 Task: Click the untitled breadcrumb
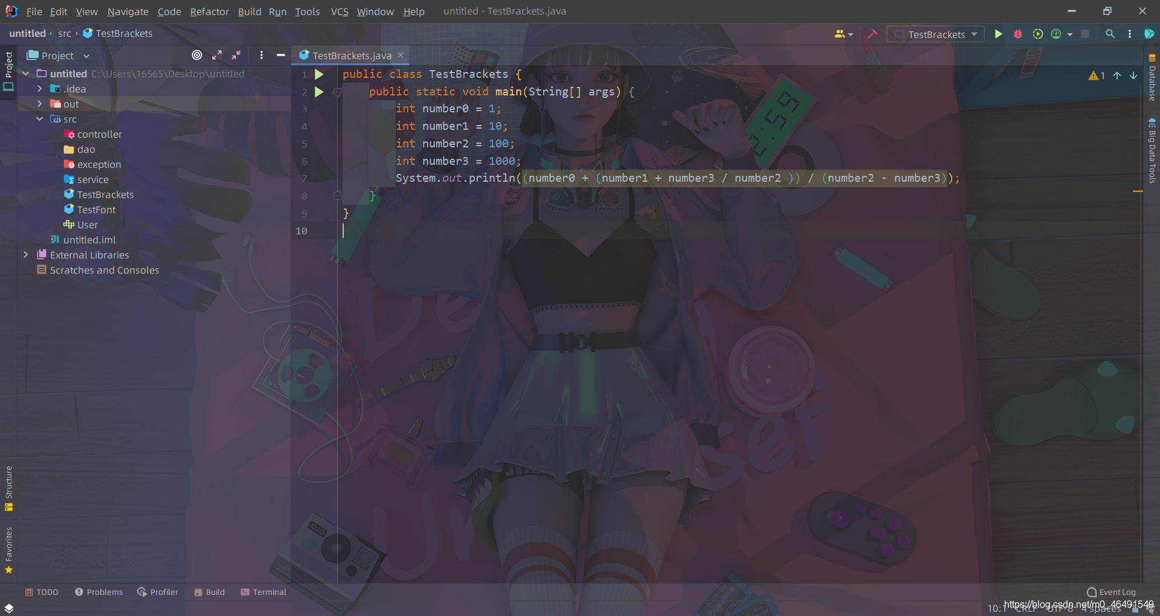click(x=27, y=33)
